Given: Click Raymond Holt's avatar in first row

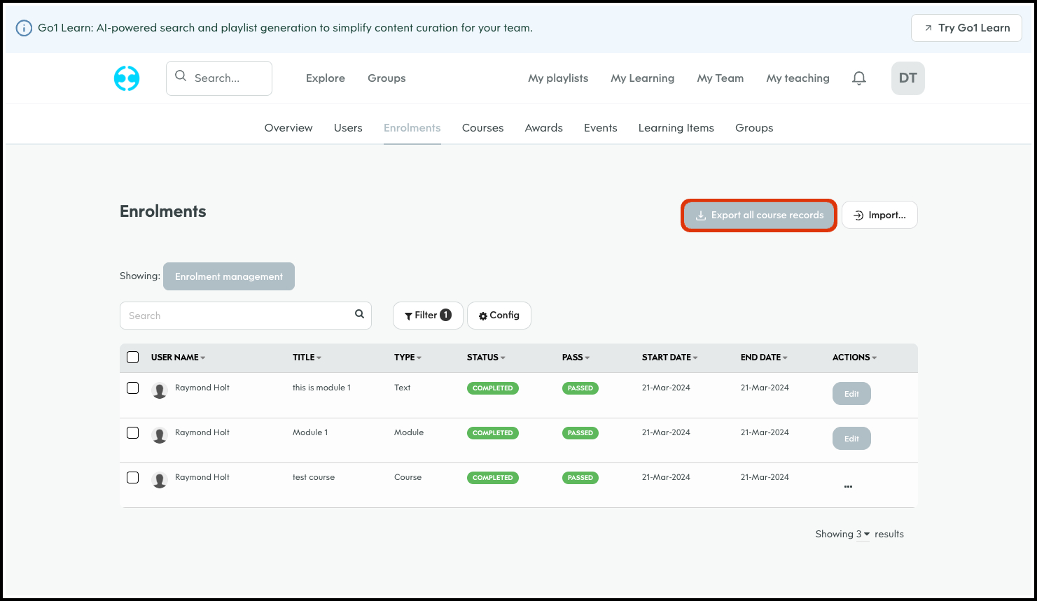Looking at the screenshot, I should [160, 391].
